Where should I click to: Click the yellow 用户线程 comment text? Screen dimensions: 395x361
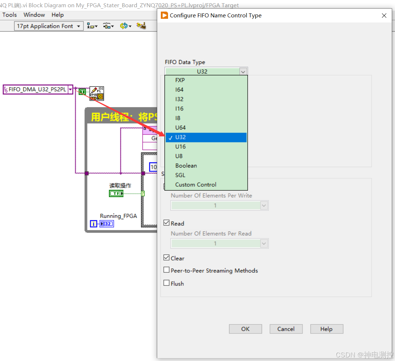tap(124, 117)
